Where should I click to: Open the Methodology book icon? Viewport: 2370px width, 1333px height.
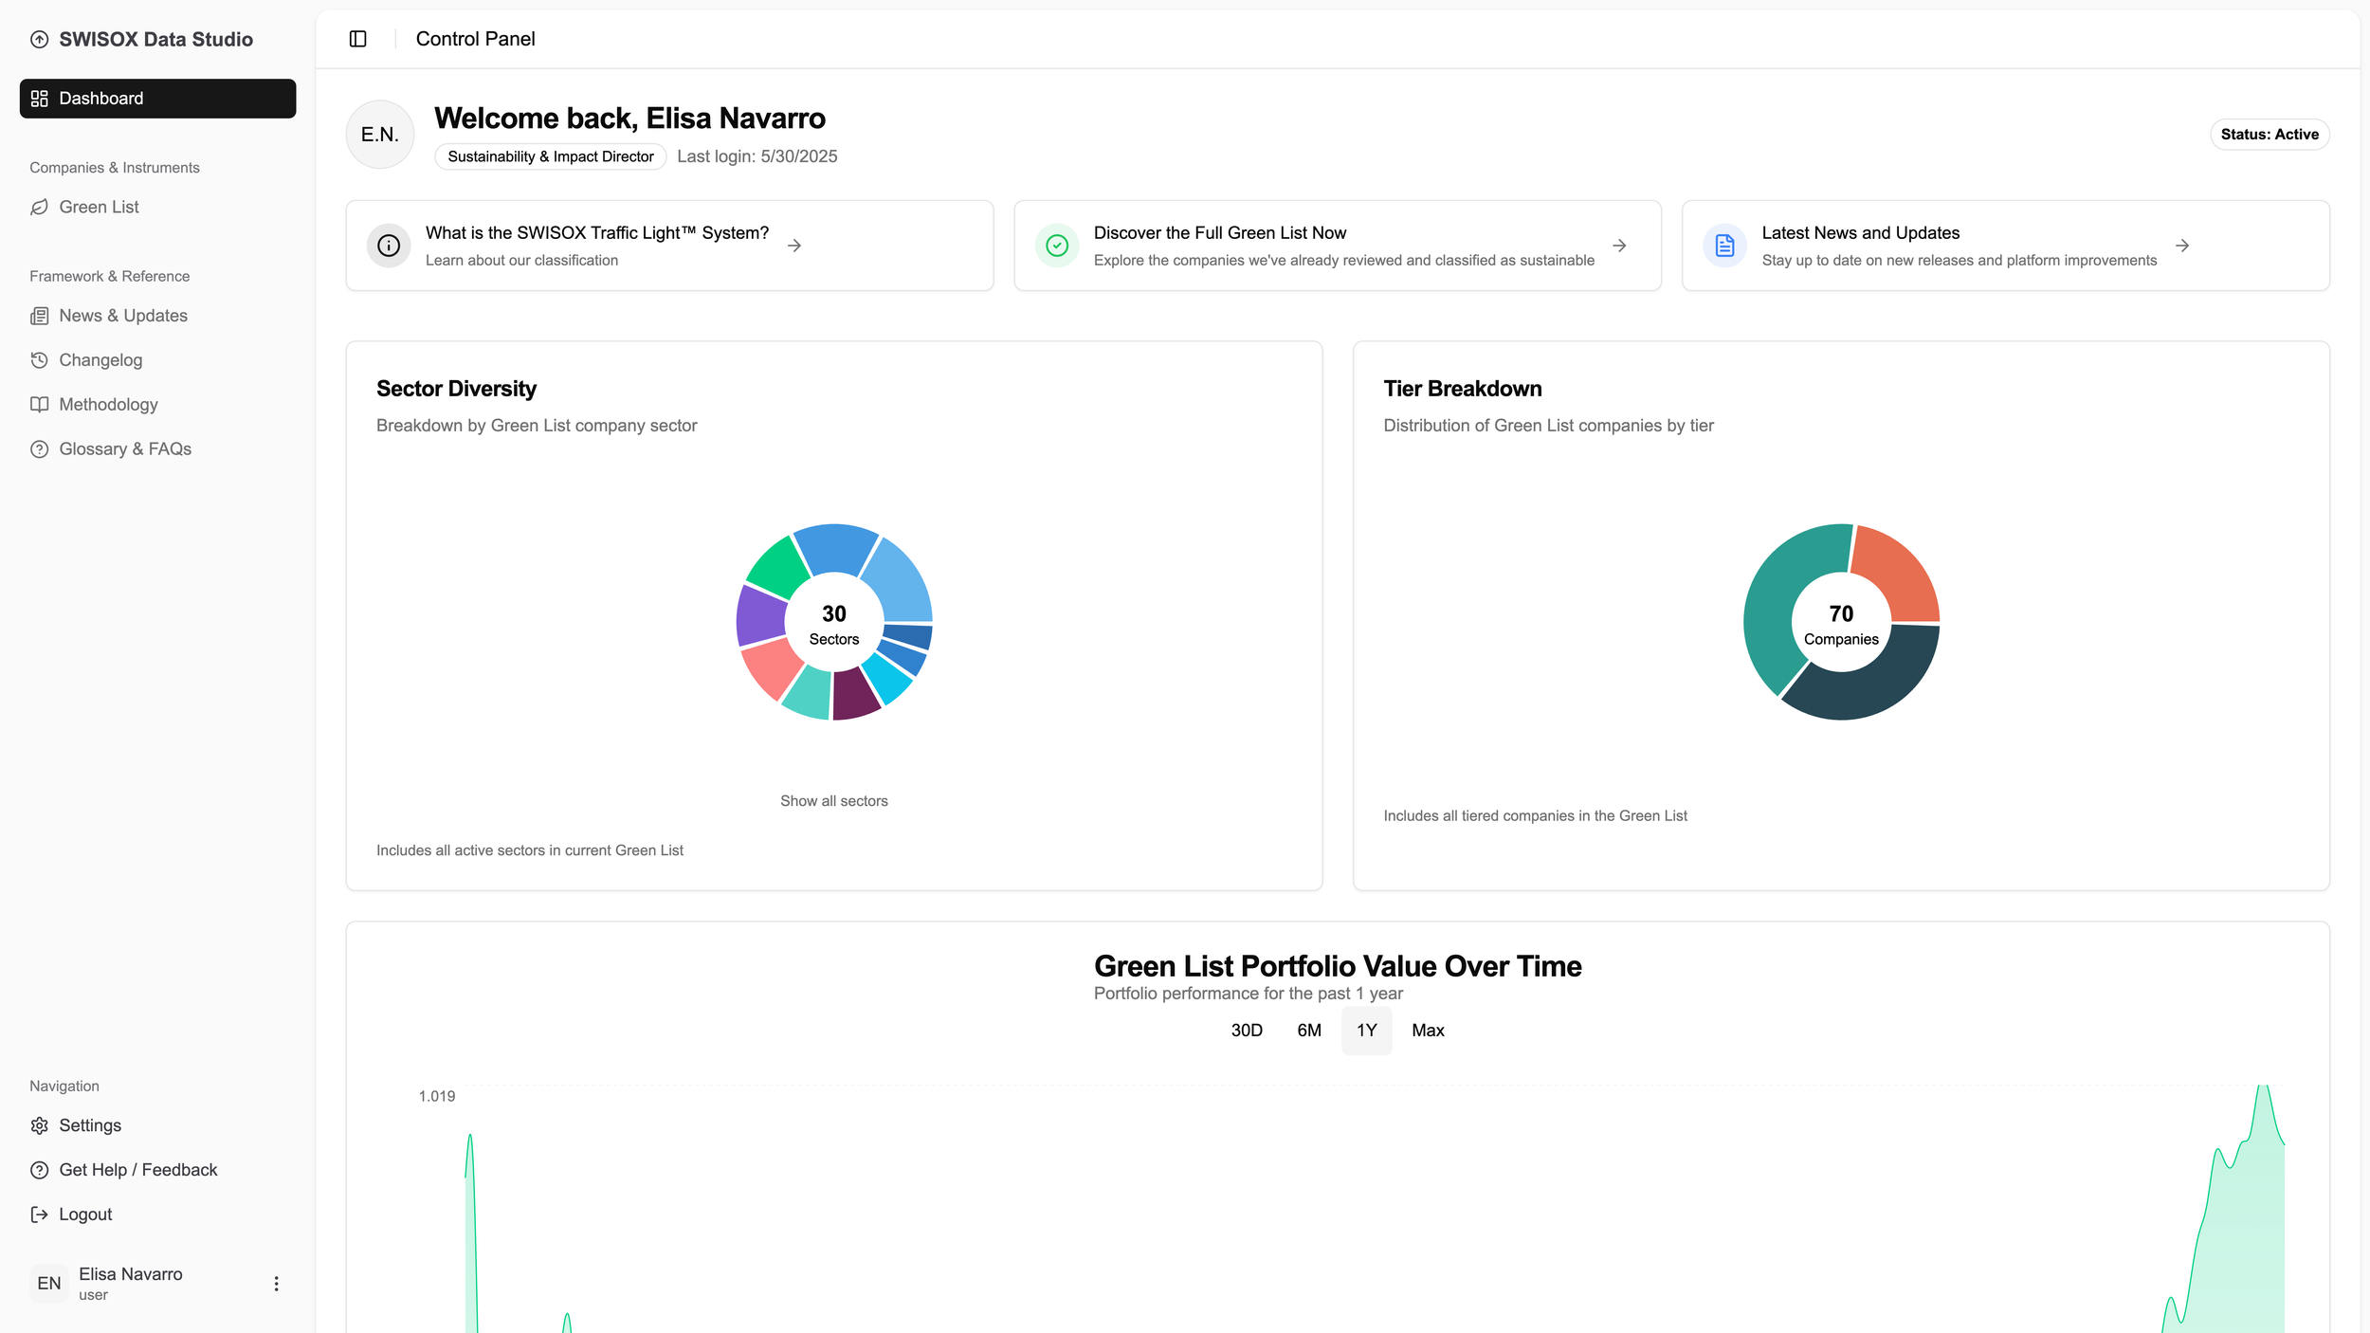click(39, 405)
